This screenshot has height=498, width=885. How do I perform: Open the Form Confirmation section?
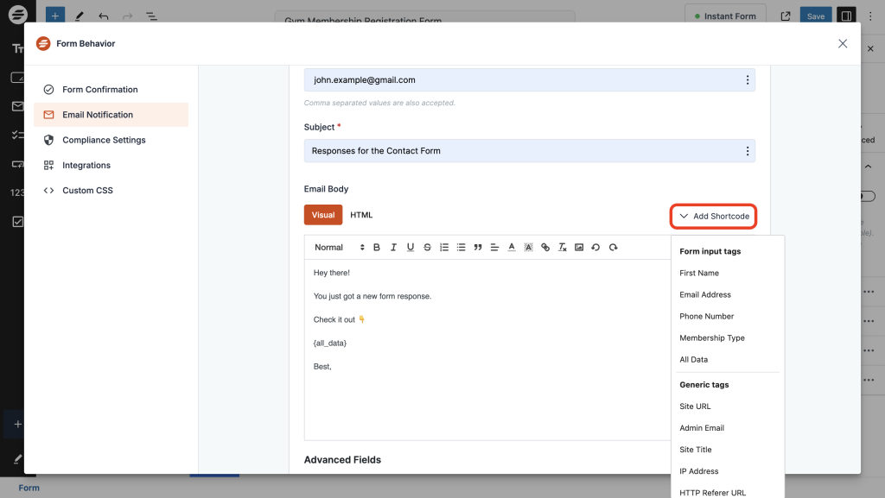tap(99, 90)
